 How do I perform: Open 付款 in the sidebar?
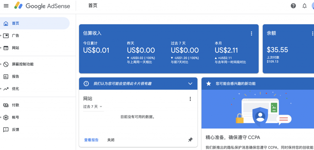15,105
